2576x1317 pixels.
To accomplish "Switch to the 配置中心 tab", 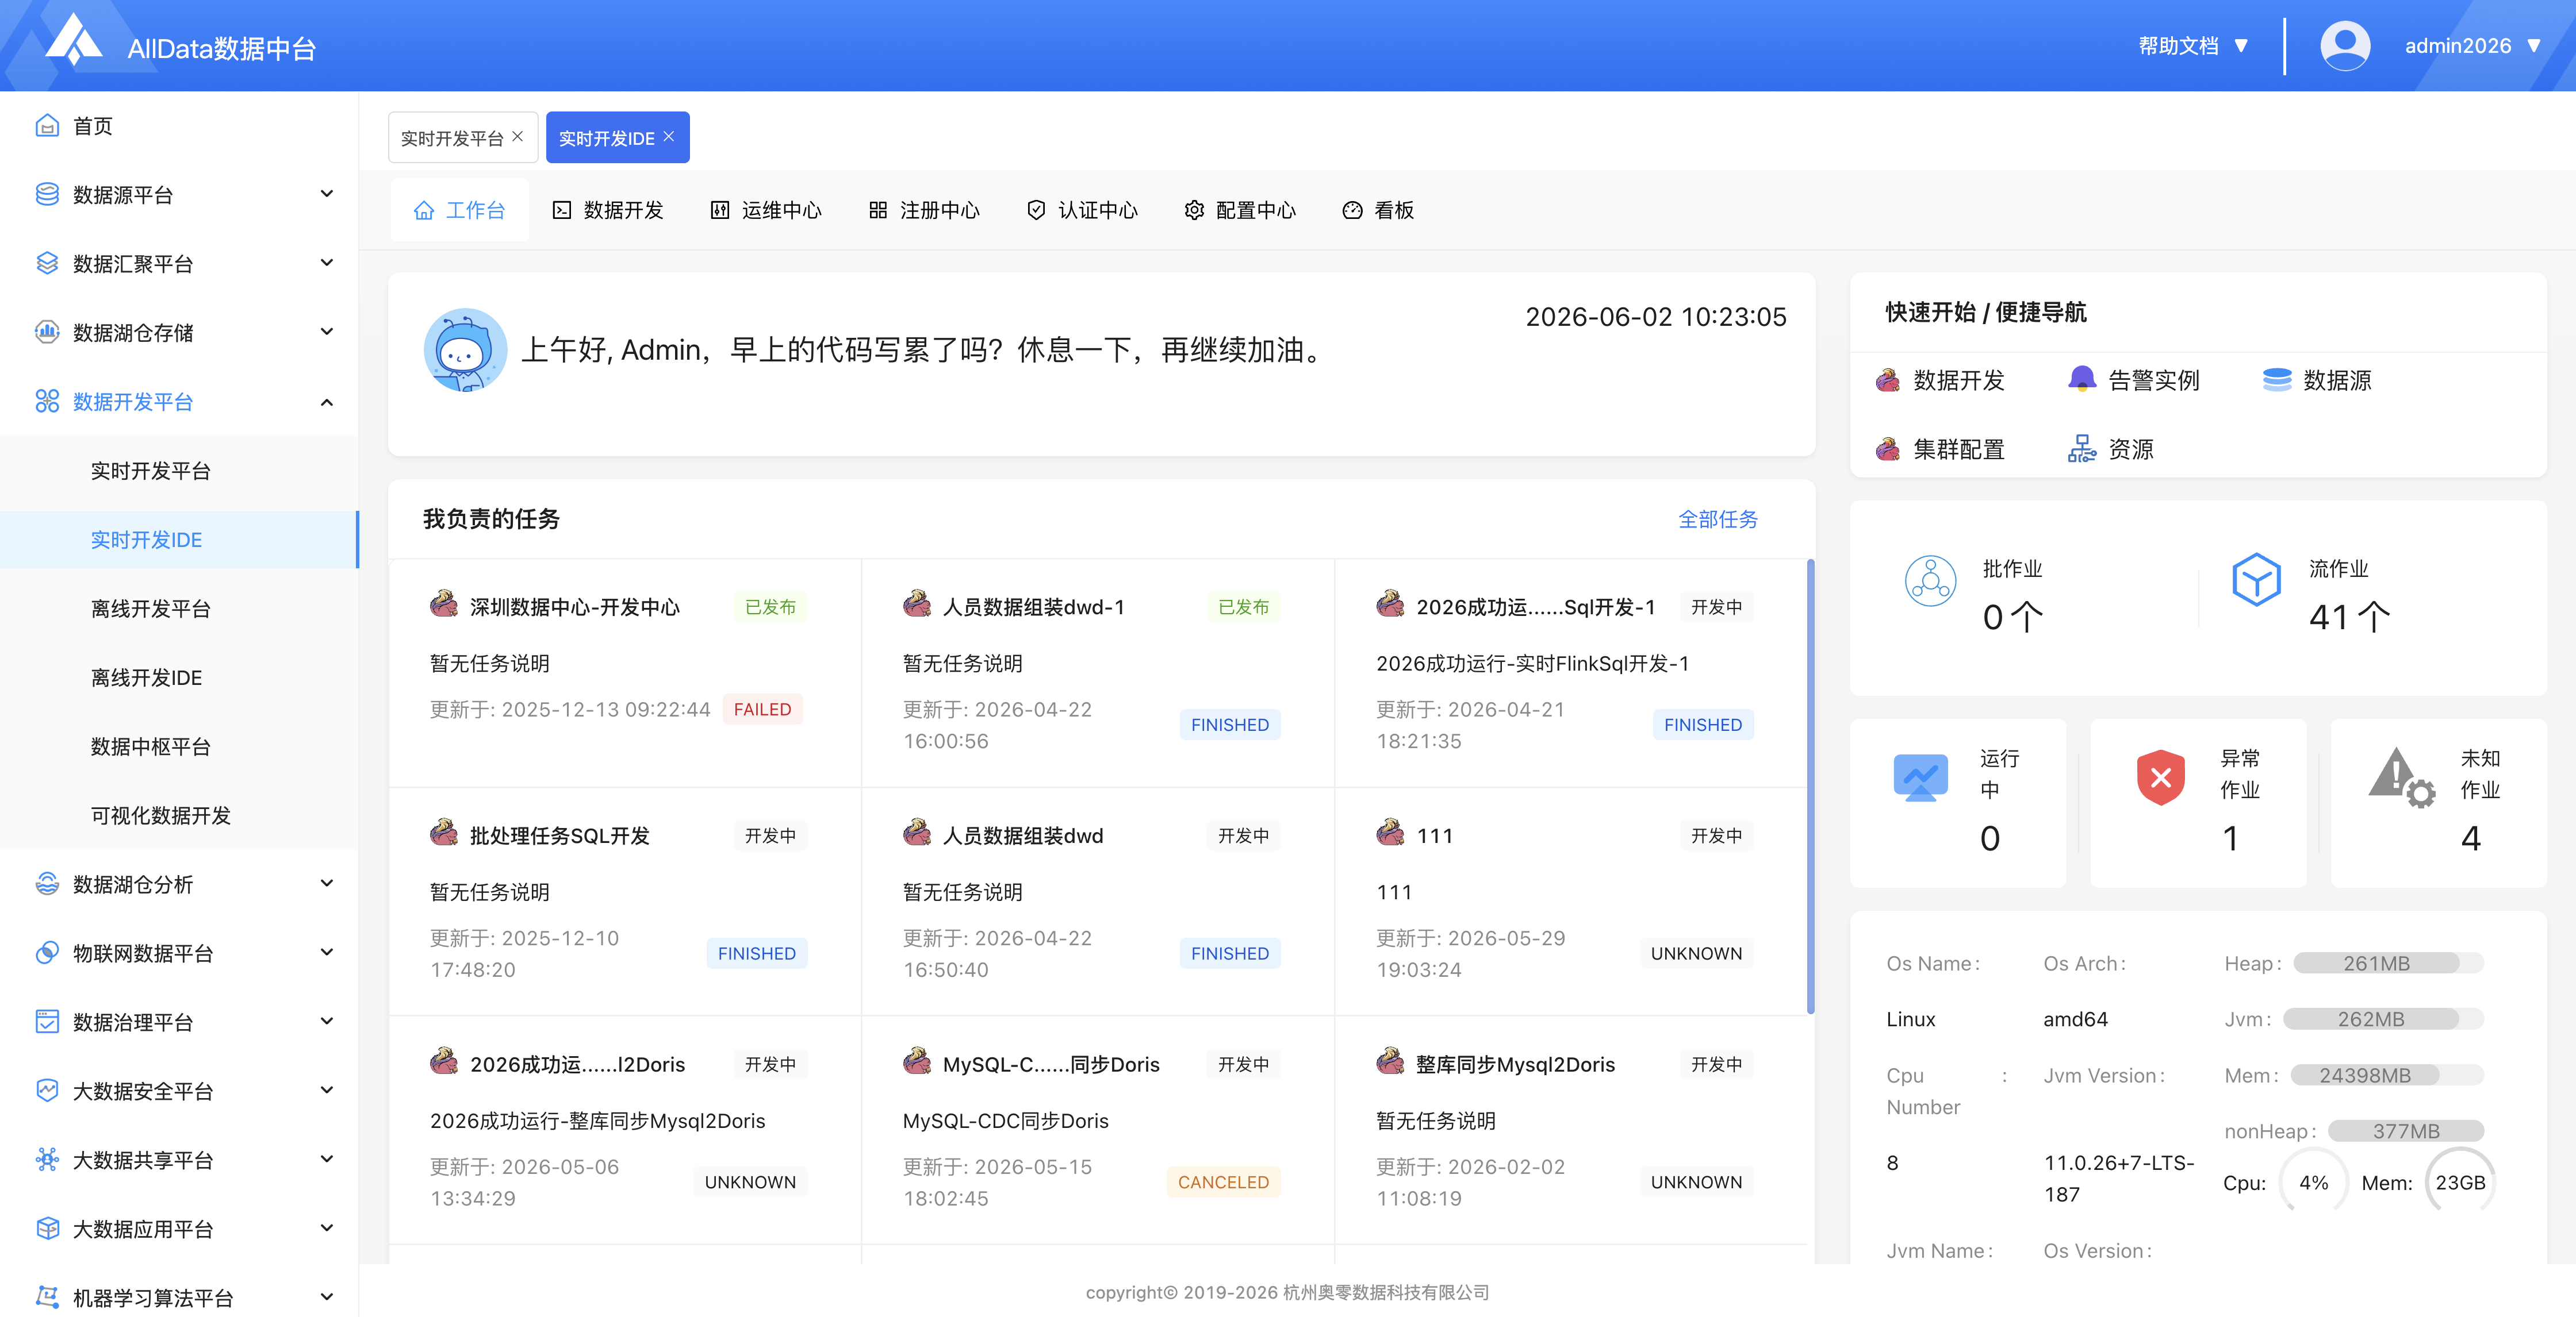I will tap(1240, 210).
